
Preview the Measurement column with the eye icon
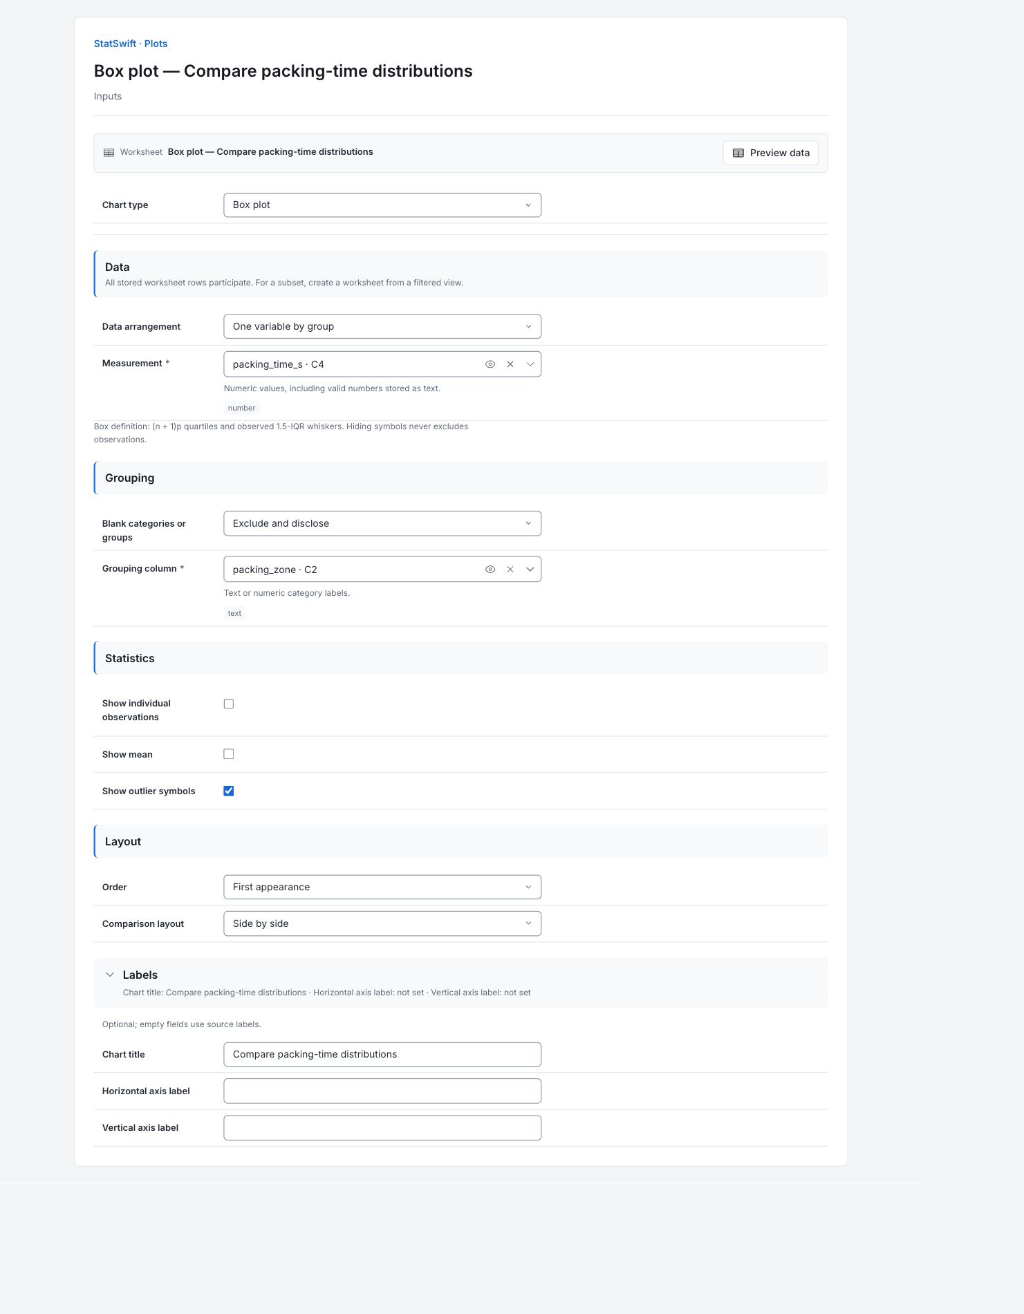coord(490,364)
